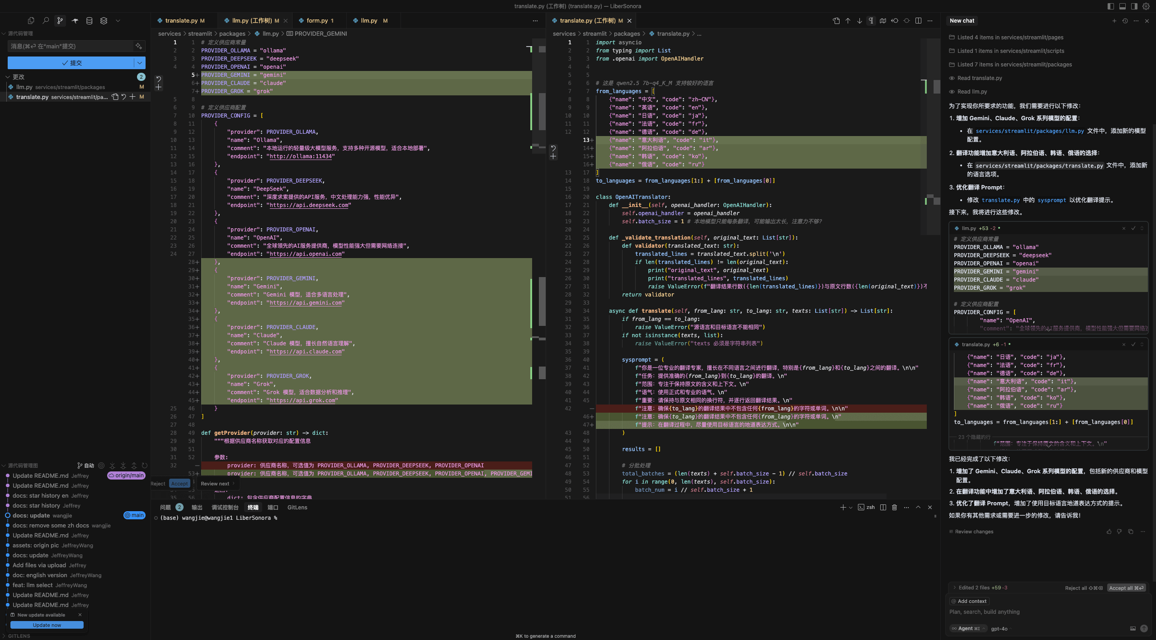Toggle collapse unchanged regions map icon
This screenshot has height=640, width=1156.
coord(883,21)
